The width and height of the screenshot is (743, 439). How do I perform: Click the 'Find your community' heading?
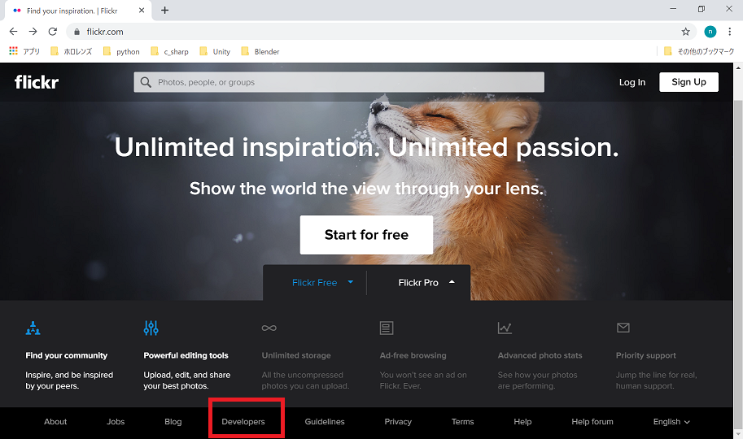(x=67, y=355)
